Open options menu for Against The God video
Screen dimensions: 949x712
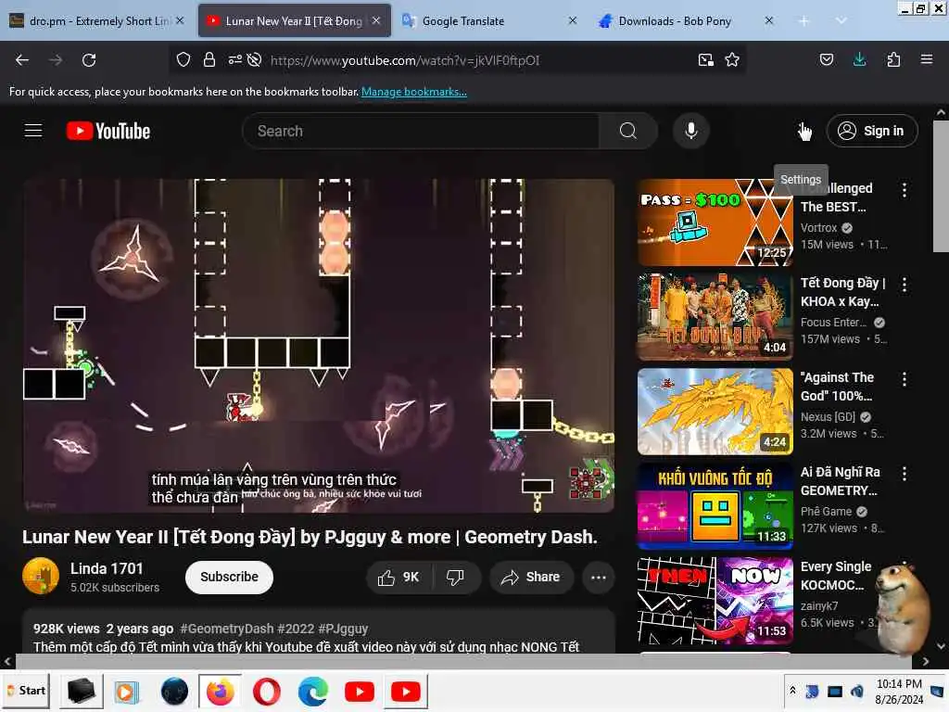click(905, 379)
